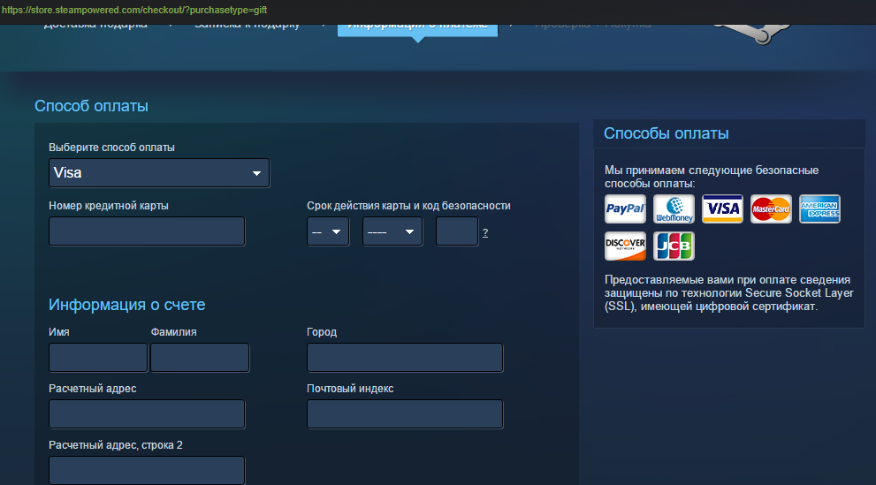Open the Visa payment method dropdown
This screenshot has width=876, height=485.
[159, 173]
